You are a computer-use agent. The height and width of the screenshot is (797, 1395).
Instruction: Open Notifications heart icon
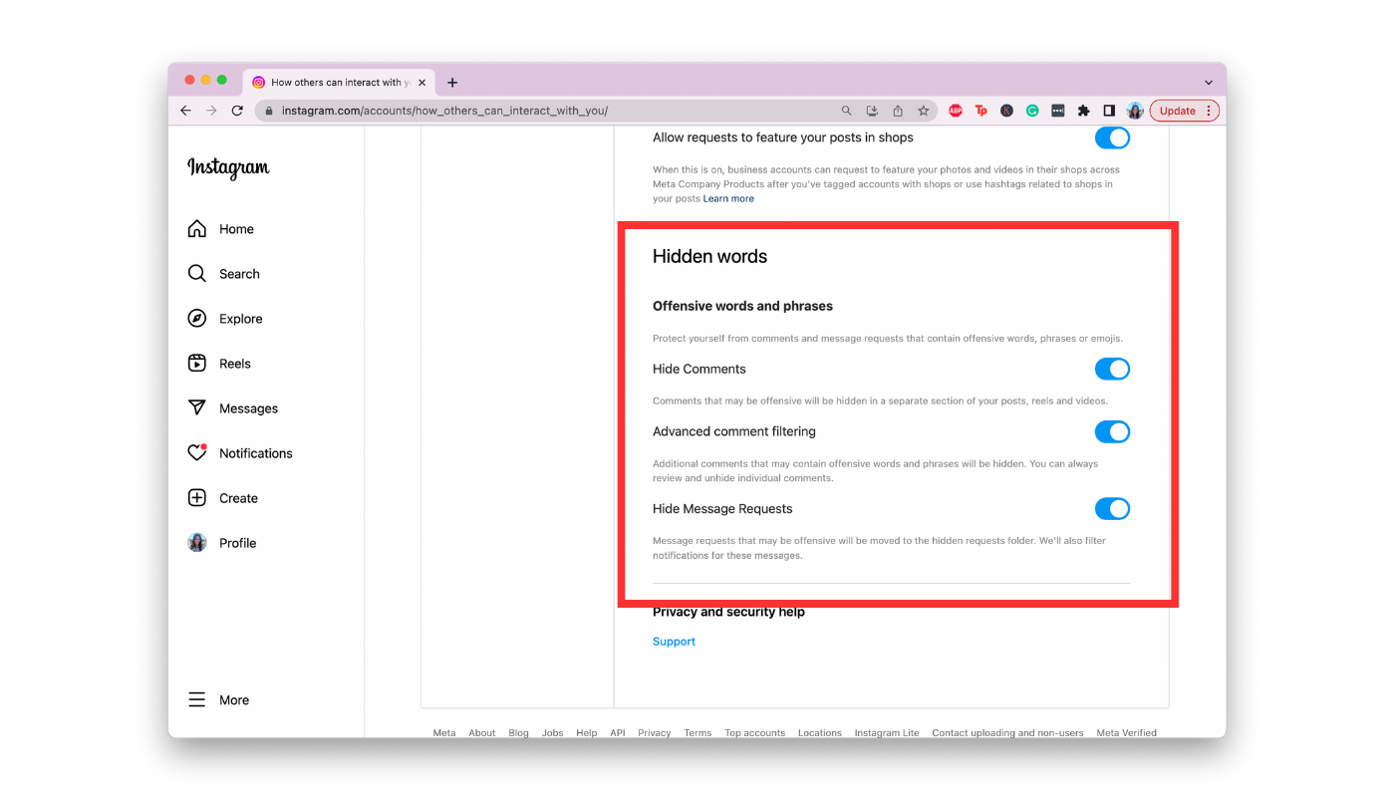(197, 453)
